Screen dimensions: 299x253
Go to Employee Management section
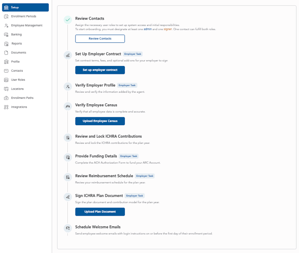pyautogui.click(x=26, y=25)
